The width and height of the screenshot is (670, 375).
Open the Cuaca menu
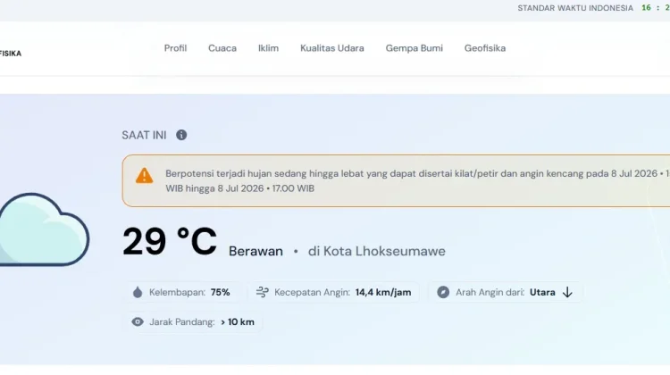tap(222, 48)
